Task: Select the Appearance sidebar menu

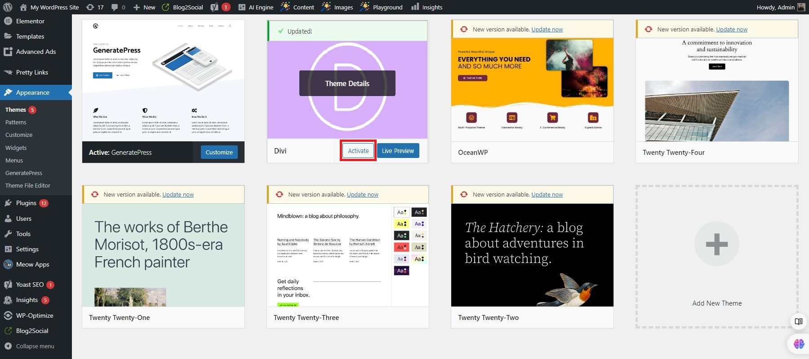Action: click(x=36, y=92)
